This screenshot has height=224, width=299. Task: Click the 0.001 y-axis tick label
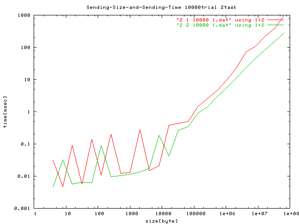pyautogui.click(x=23, y=209)
